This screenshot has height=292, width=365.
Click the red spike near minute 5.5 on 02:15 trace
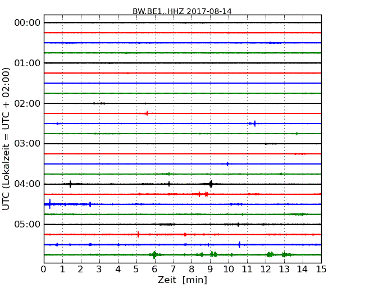pos(147,113)
